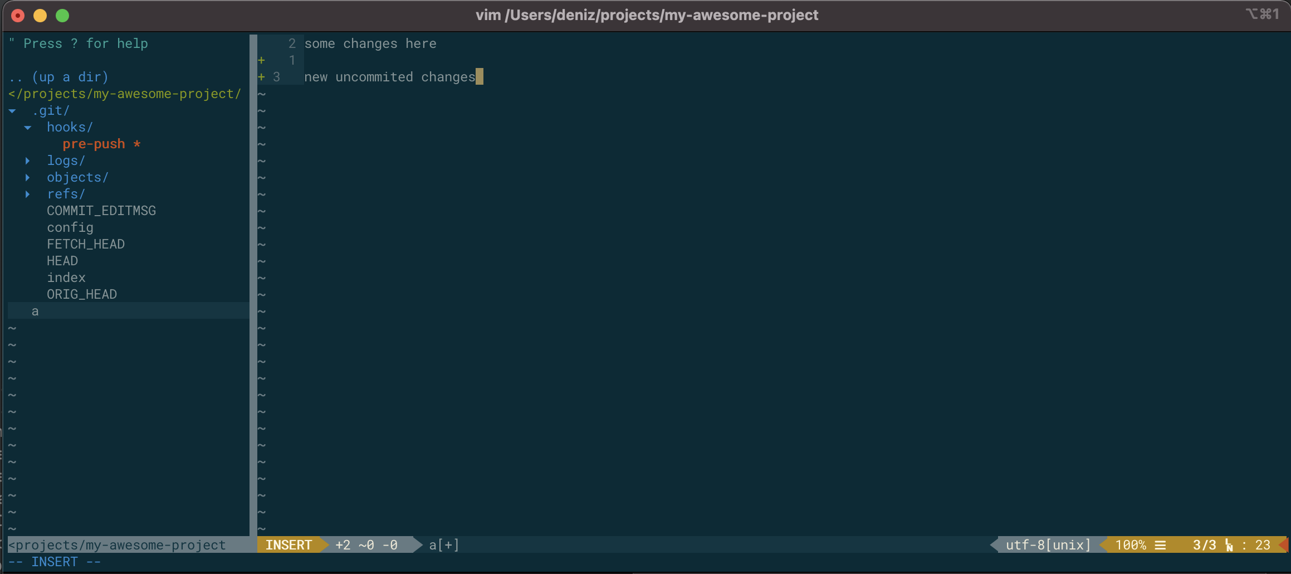Click the INSERT mode segment in statusline
Viewport: 1291px width, 574px height.
pyautogui.click(x=289, y=545)
